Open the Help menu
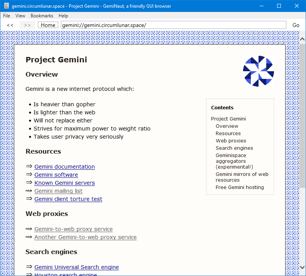Screen dimensions: 306x276 click(63, 16)
